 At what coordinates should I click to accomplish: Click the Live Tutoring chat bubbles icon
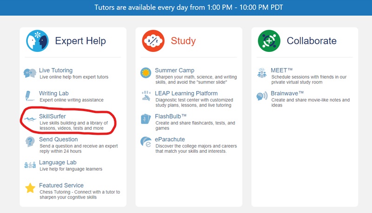pyautogui.click(x=30, y=73)
